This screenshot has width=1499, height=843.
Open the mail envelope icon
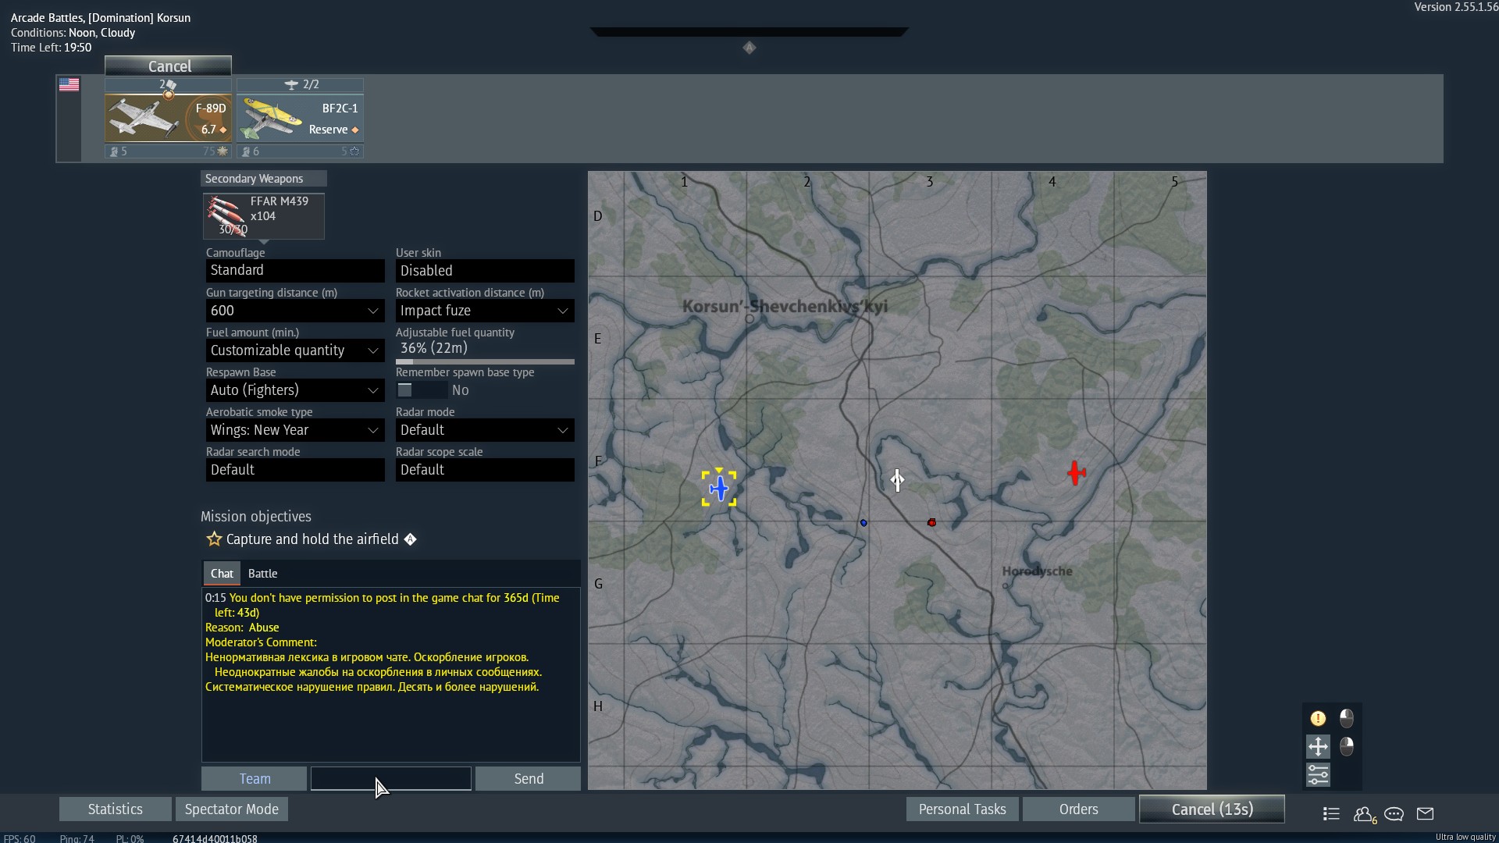(x=1425, y=814)
